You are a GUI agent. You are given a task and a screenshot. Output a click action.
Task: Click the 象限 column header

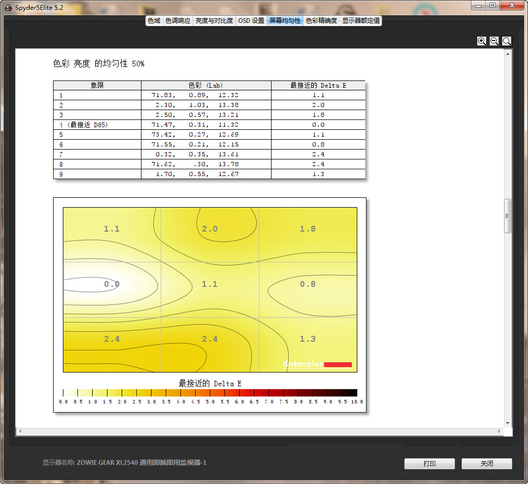(x=97, y=85)
